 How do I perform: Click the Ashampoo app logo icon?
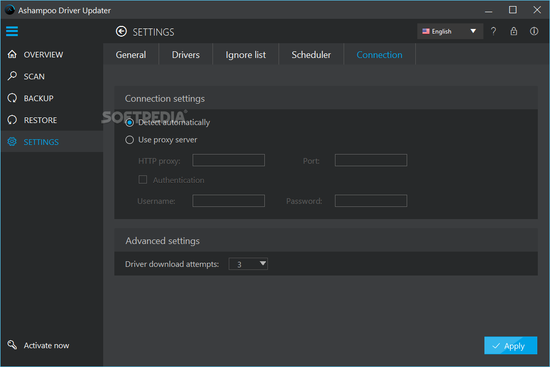click(x=10, y=10)
